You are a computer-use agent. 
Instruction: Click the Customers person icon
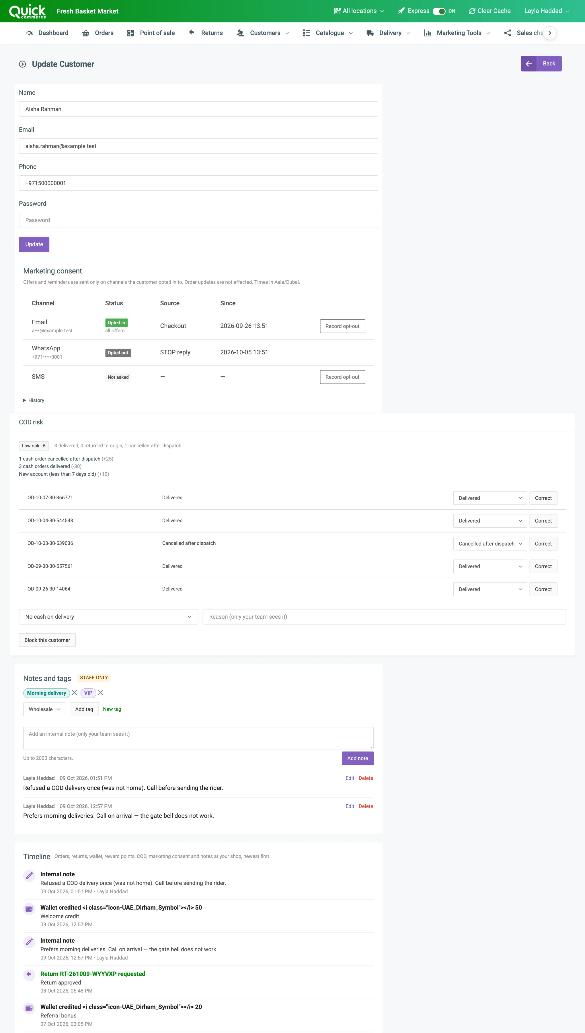pos(240,33)
